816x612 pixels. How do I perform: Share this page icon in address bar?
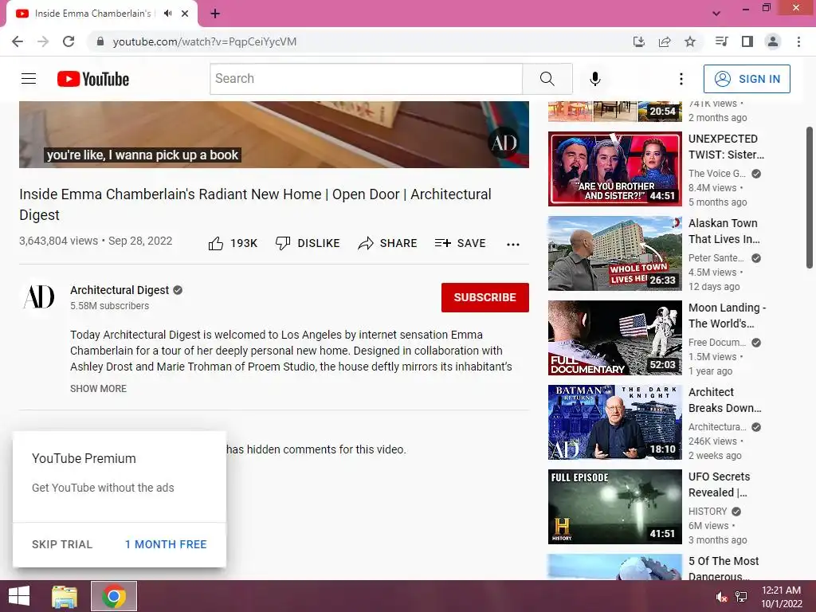pos(665,41)
